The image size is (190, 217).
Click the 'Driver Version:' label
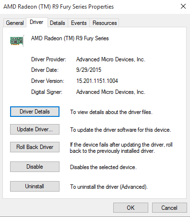[x=47, y=81]
